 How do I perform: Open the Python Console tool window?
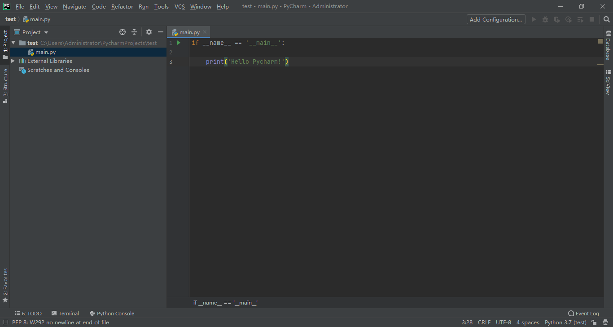(x=112, y=314)
